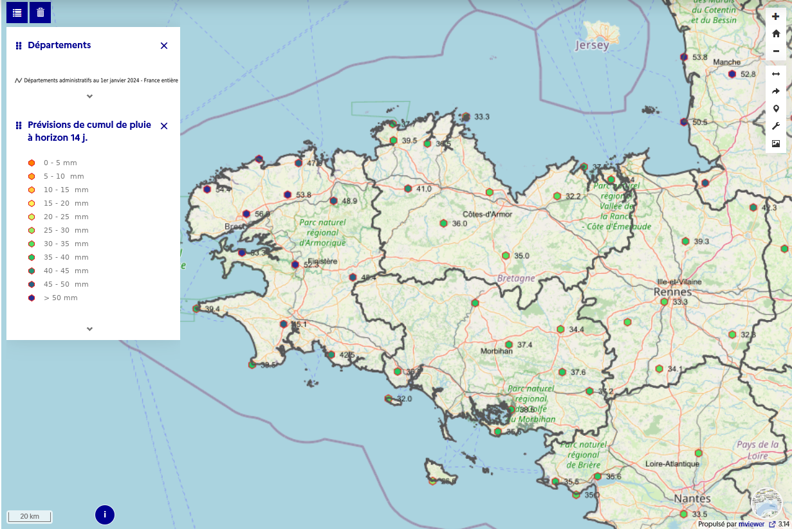Open the basemap thumbnail selector

(x=767, y=503)
